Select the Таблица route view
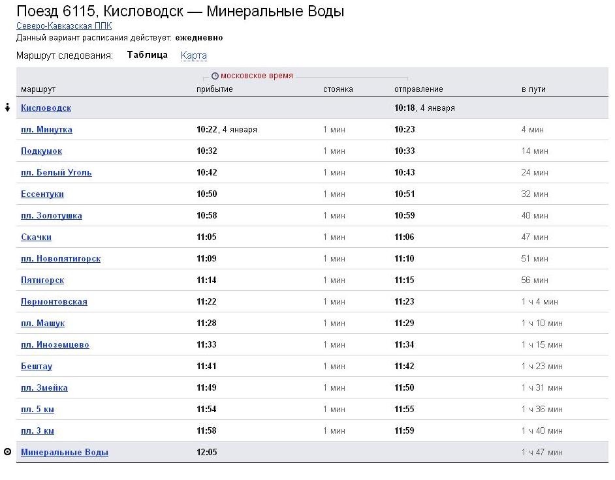 [147, 55]
